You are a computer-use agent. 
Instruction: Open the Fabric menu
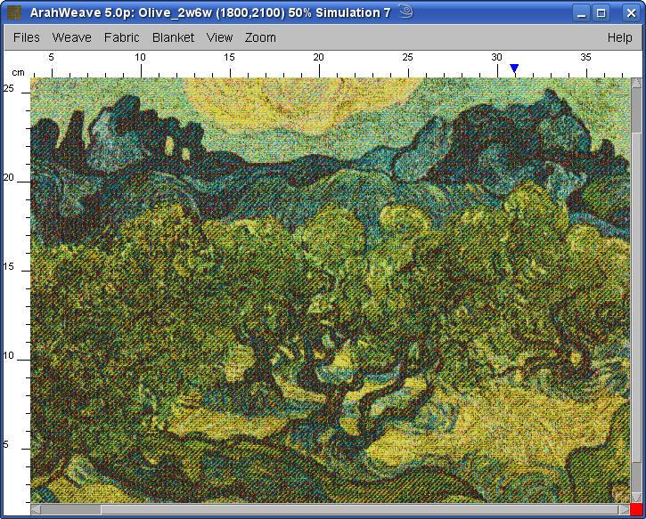pyautogui.click(x=121, y=37)
